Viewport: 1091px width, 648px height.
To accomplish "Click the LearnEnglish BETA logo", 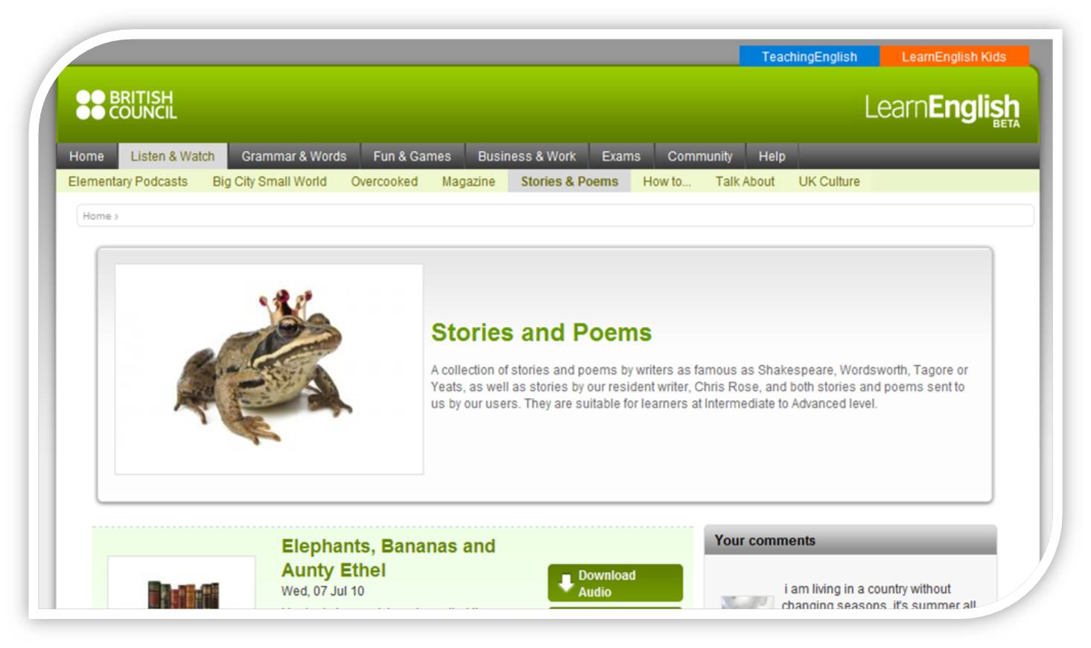I will 941,109.
